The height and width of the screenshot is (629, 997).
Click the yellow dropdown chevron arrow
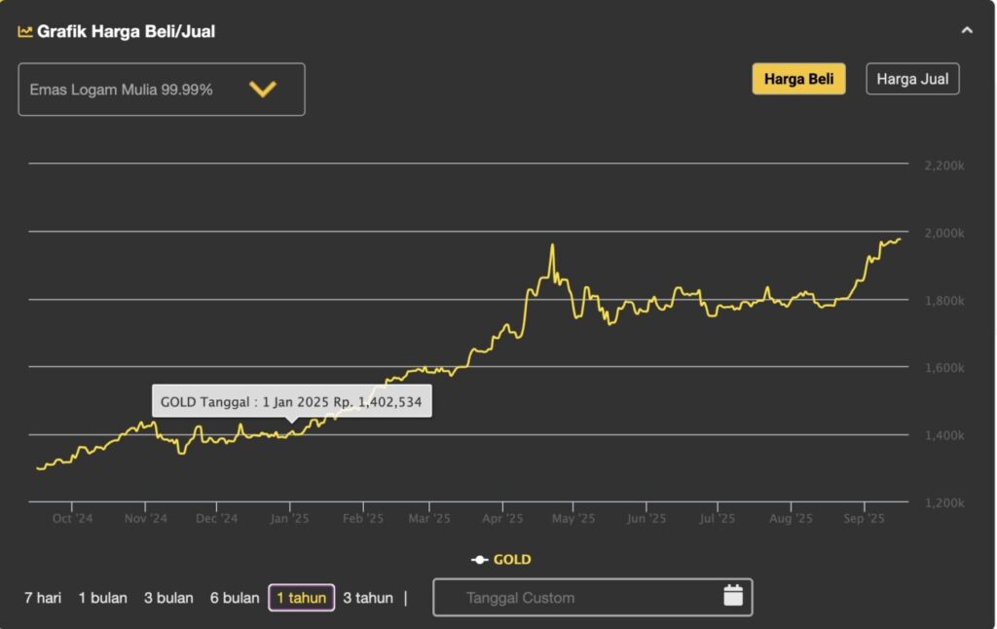pos(263,90)
